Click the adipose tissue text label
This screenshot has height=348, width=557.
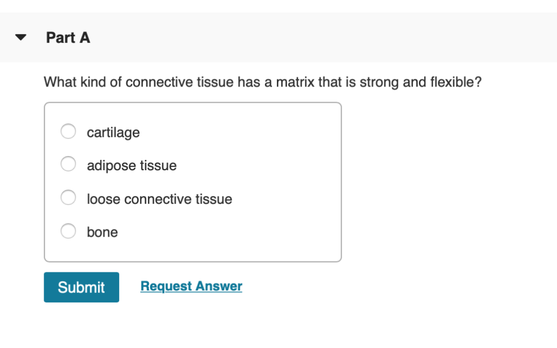point(132,165)
